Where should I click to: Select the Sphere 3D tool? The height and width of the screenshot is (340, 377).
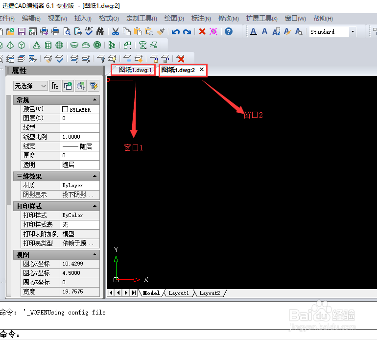click(59, 45)
